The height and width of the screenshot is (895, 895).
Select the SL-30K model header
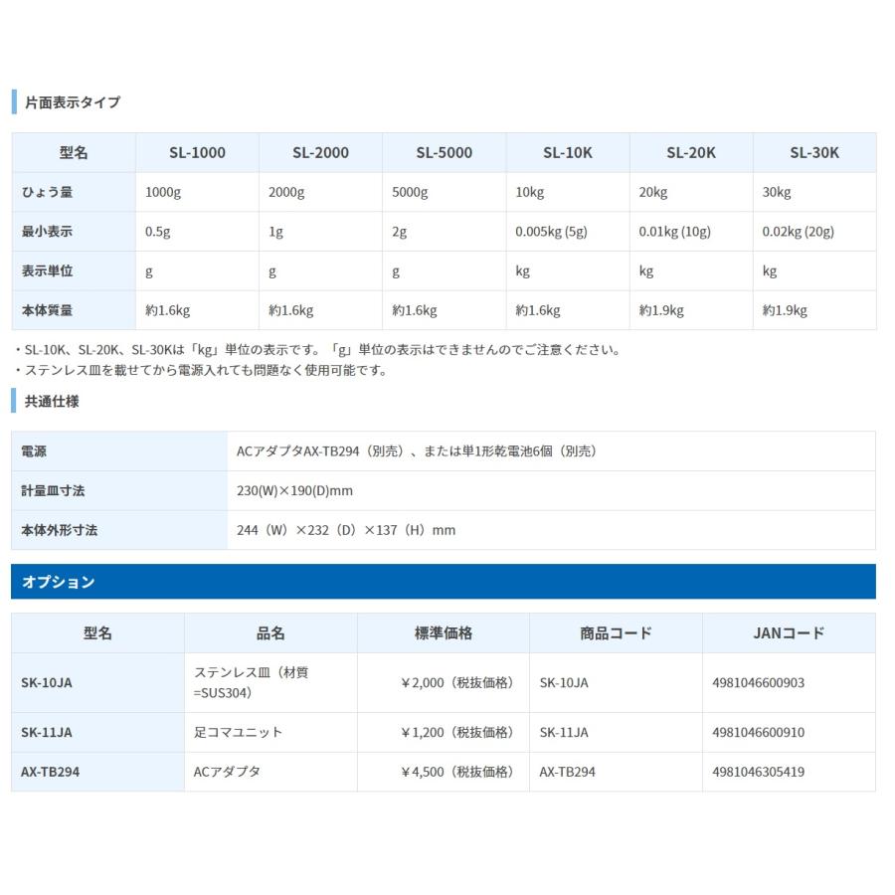pyautogui.click(x=814, y=153)
